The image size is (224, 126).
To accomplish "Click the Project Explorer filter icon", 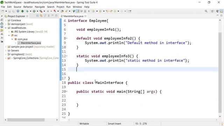I will 45,16.
